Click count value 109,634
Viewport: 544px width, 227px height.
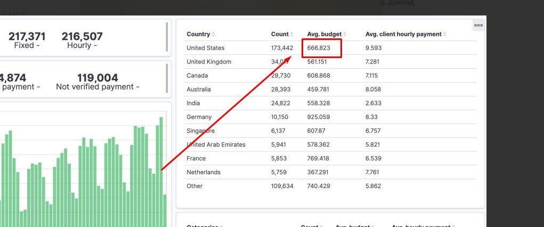tap(282, 186)
